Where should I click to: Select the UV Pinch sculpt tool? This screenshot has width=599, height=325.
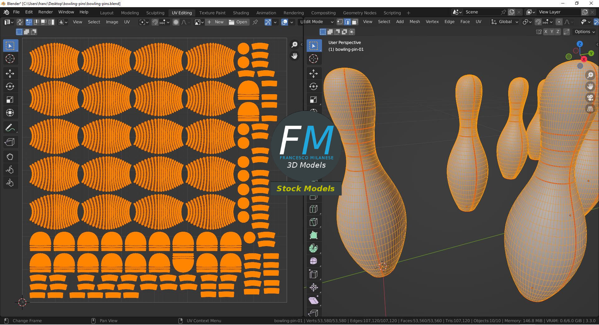[10, 183]
